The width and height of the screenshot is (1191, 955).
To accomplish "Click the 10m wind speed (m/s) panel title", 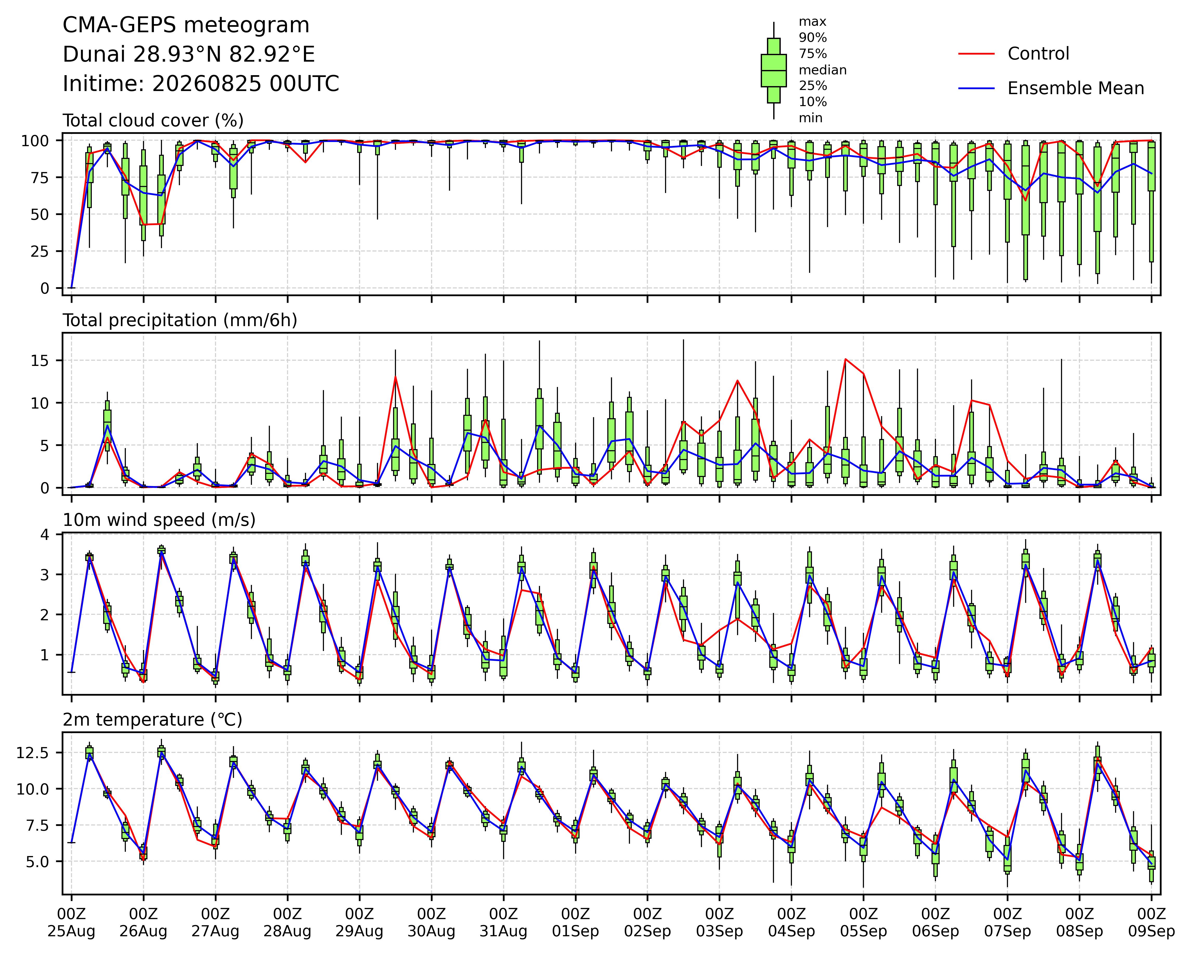I will 159,520.
